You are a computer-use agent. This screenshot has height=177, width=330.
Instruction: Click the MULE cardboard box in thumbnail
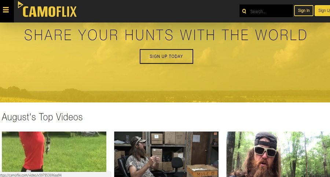pos(202,171)
